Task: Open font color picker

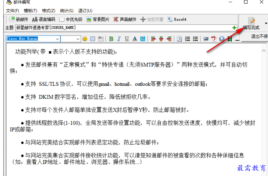Action: [135, 39]
